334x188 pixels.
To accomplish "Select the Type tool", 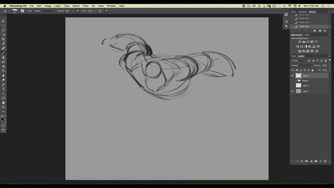I will (x=3, y=89).
